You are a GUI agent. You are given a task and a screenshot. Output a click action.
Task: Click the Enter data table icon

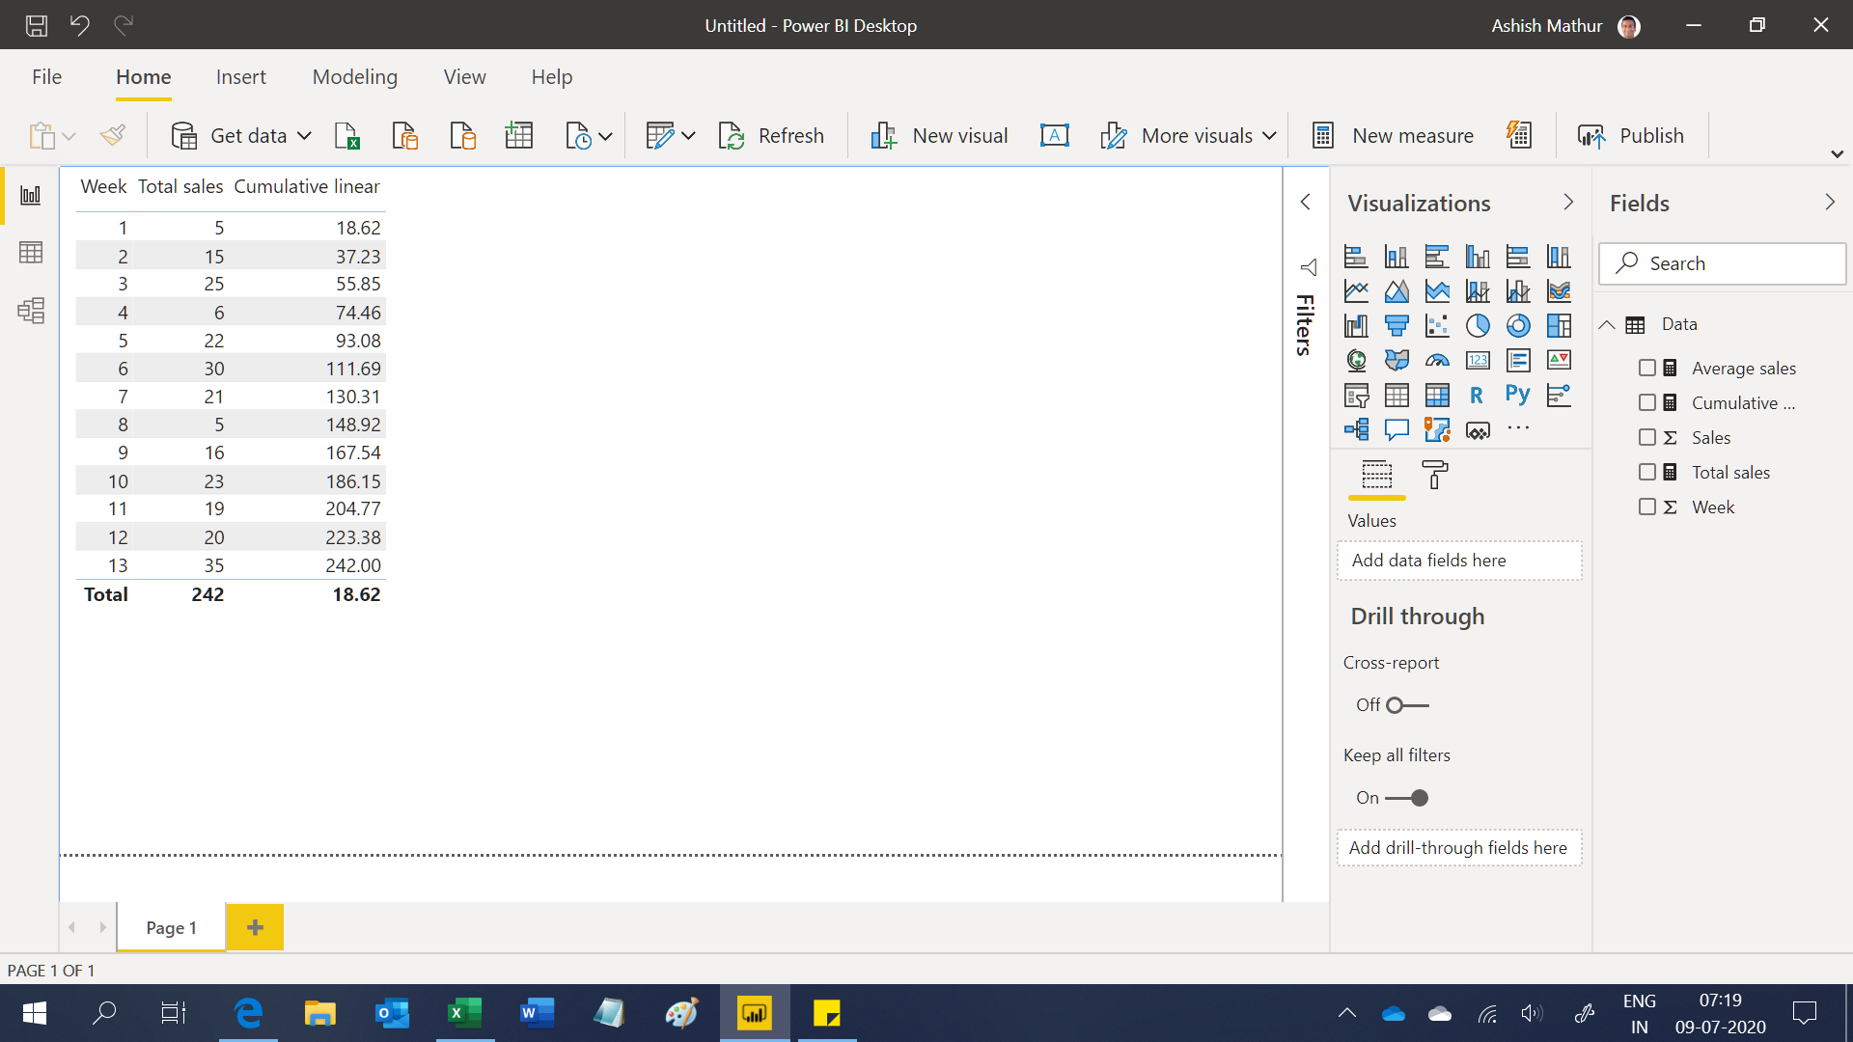[x=519, y=135]
